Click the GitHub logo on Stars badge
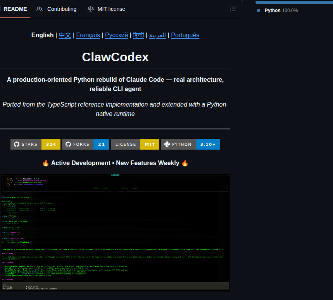Image resolution: width=333 pixels, height=300 pixels. [17, 144]
